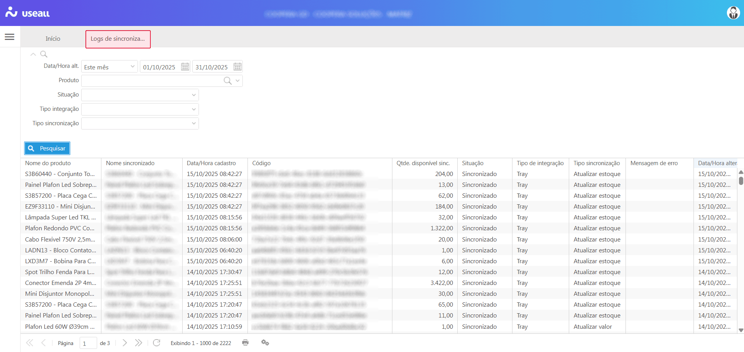Image resolution: width=744 pixels, height=352 pixels.
Task: Click the Produto search magnifier icon
Action: point(228,81)
